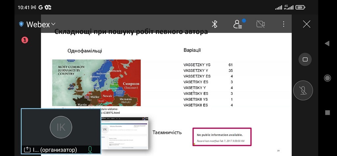
Task: Tap the VASETSKII ES row
Action: coord(208,105)
